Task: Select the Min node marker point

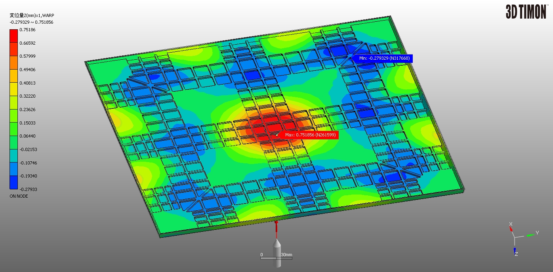Action: pos(351,57)
